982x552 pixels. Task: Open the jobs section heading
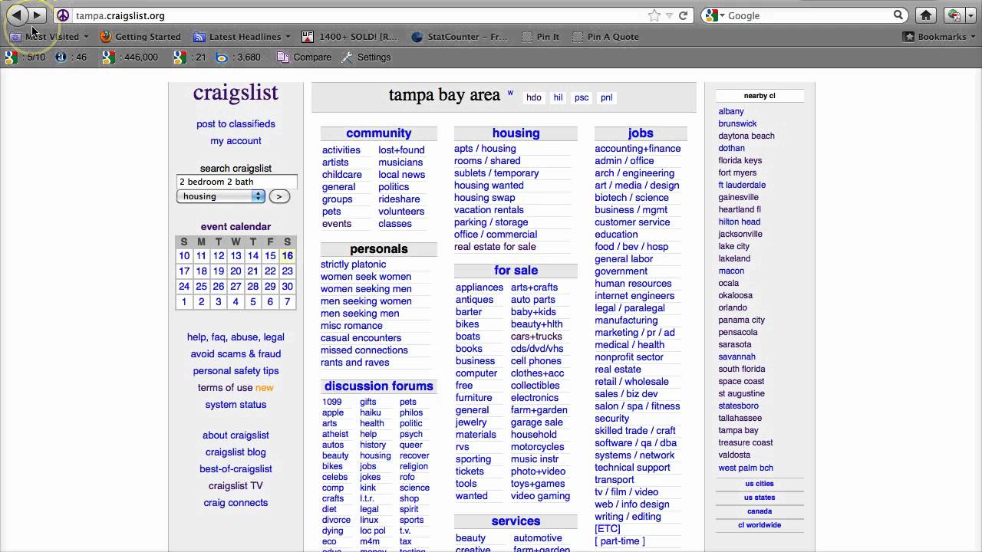click(641, 133)
